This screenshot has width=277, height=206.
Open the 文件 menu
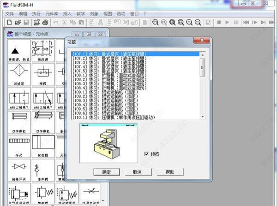click(10, 14)
